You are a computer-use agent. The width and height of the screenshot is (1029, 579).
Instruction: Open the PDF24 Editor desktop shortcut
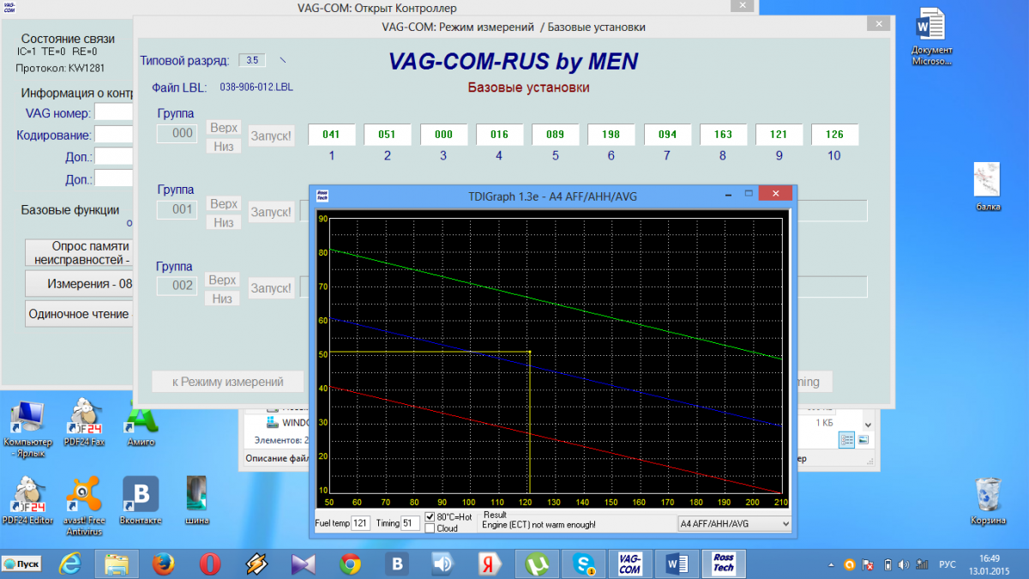click(x=28, y=501)
